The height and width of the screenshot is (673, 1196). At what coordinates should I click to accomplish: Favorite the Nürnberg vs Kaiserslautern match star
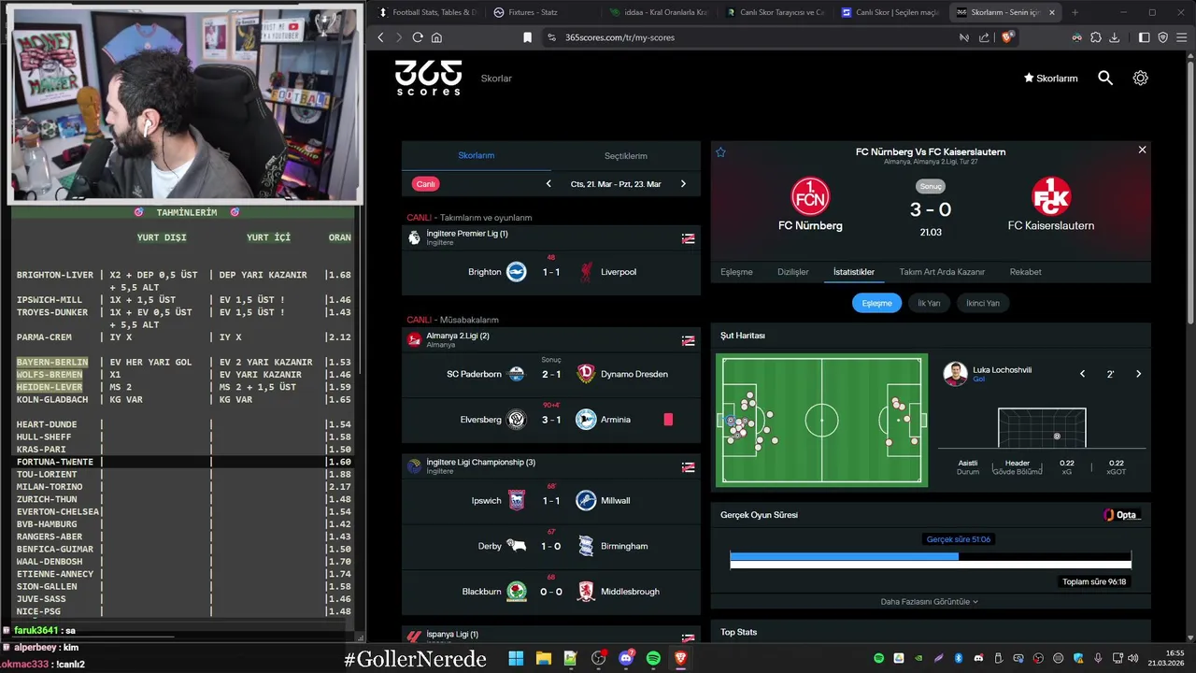pos(720,151)
